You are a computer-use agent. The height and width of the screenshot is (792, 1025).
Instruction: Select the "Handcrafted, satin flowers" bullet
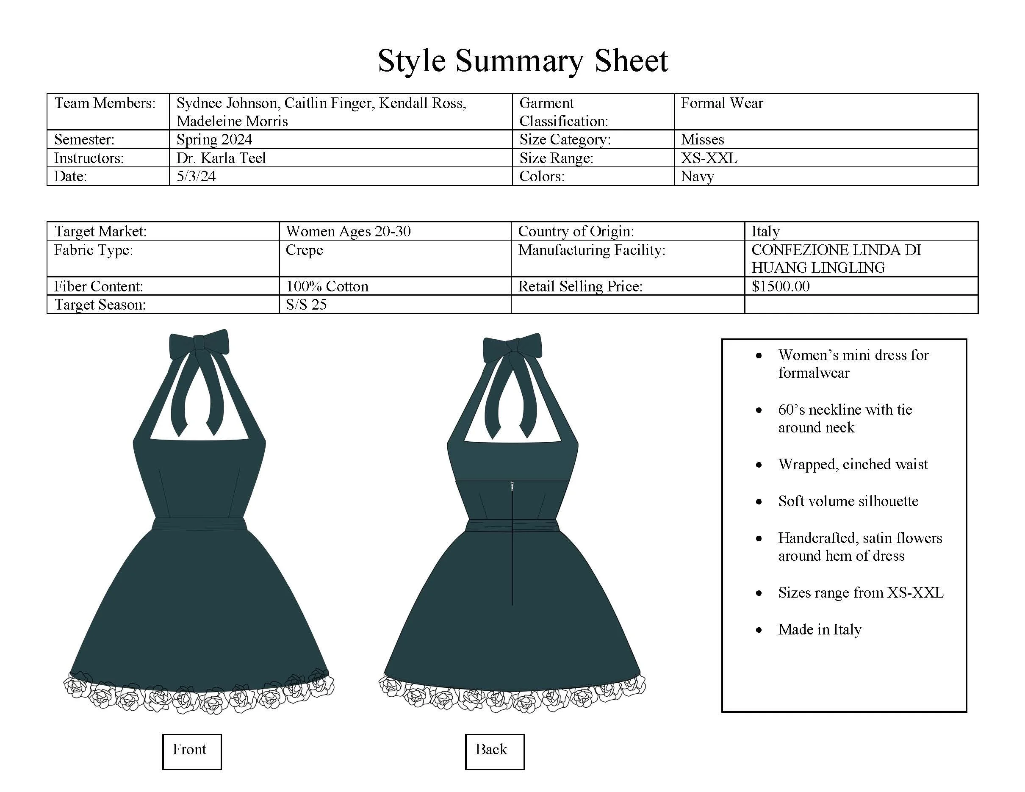click(x=860, y=547)
